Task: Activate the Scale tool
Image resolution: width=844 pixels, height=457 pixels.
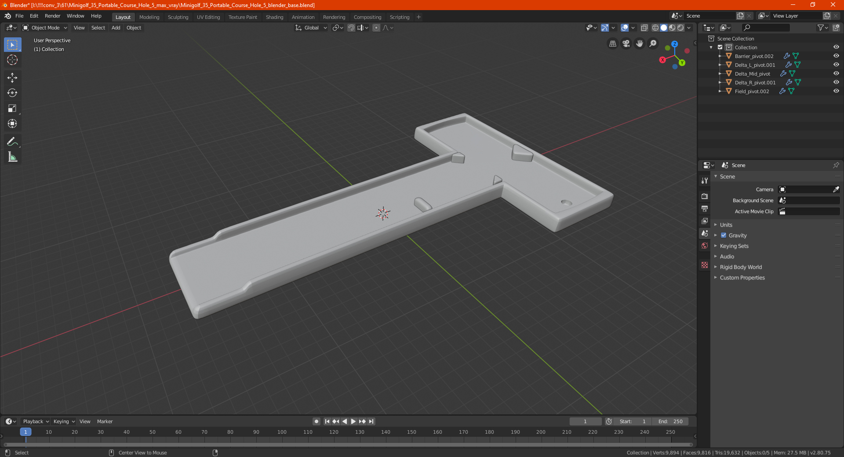Action: click(x=12, y=109)
